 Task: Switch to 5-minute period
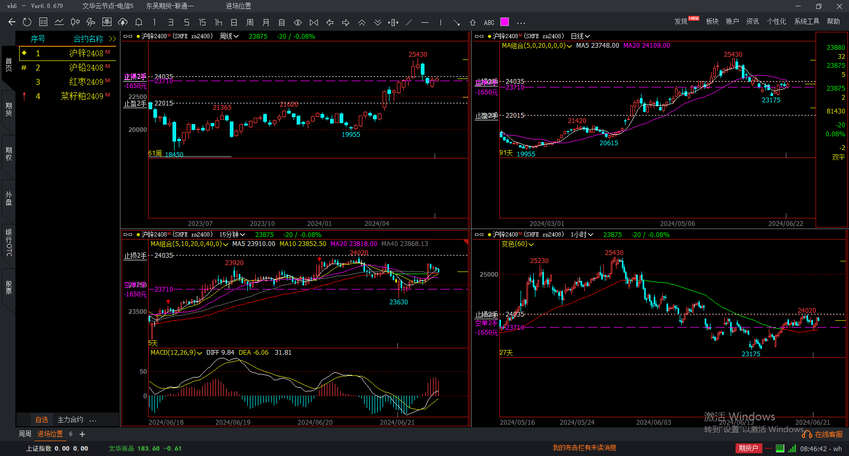tap(186, 22)
